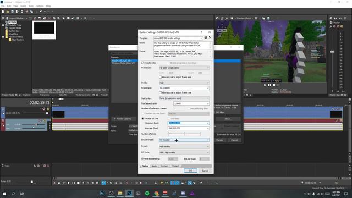
Task: Open the Profile dropdown set to High
Action: [184, 83]
